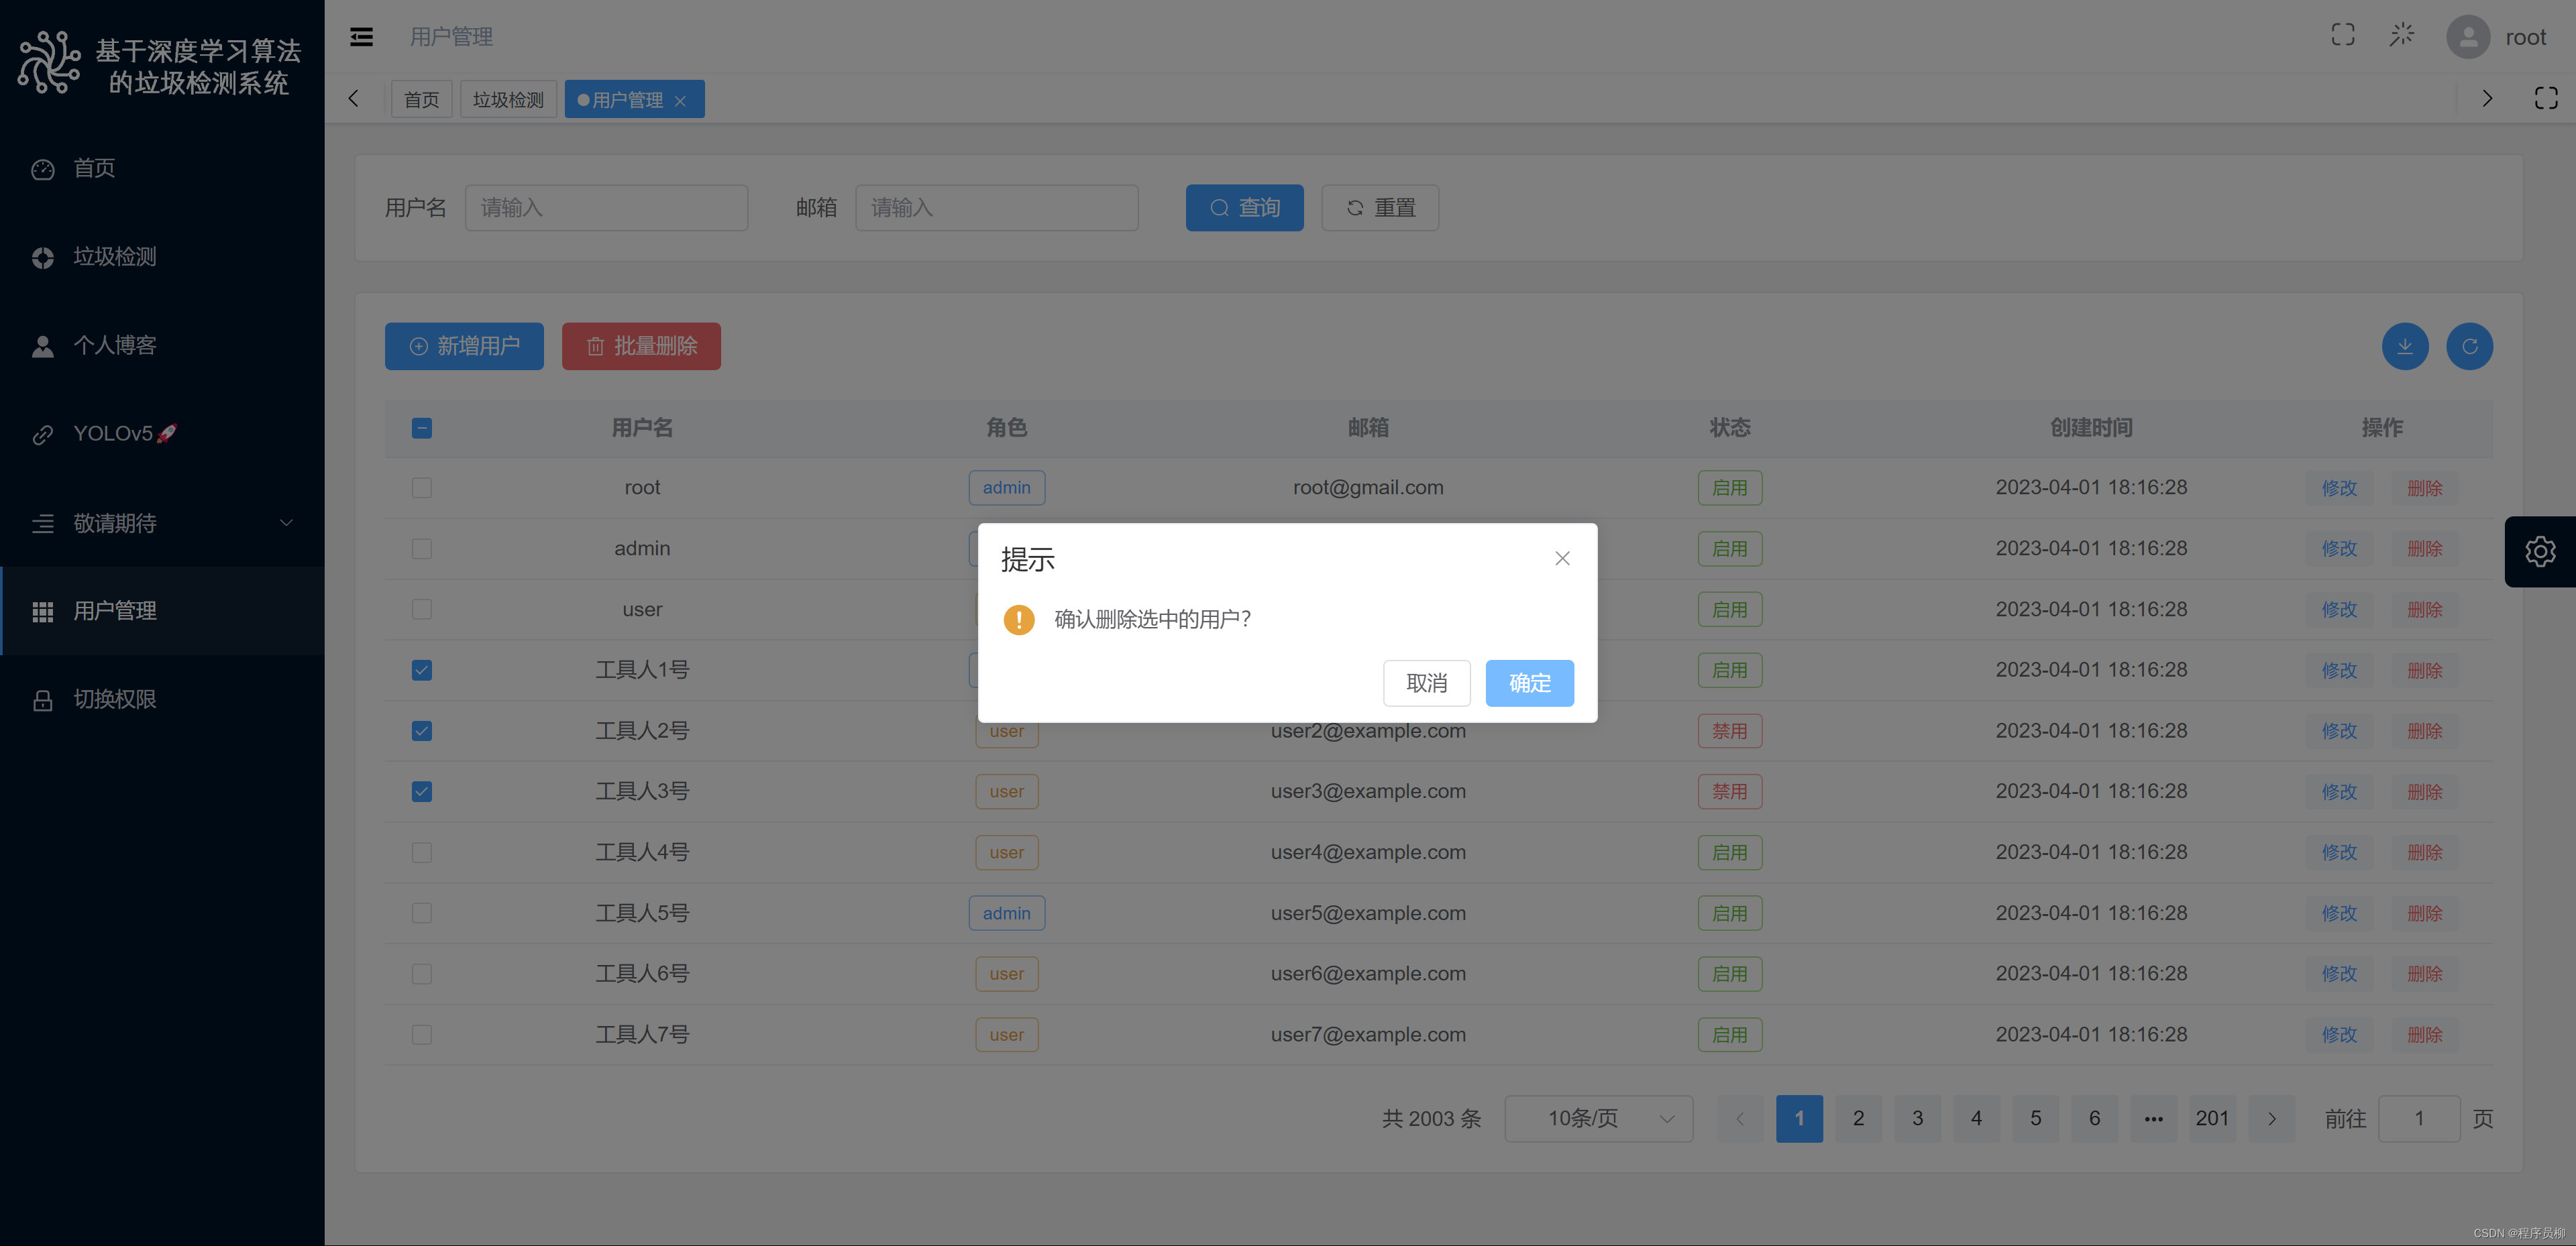Screen dimensions: 2576x1246
Task: Click next page arrow in pagination
Action: [x=2271, y=1118]
